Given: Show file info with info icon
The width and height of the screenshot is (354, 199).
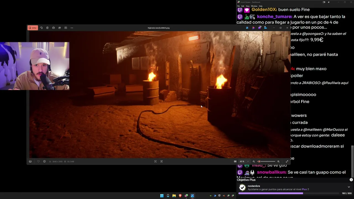Looking at the screenshot, I should tap(44, 161).
